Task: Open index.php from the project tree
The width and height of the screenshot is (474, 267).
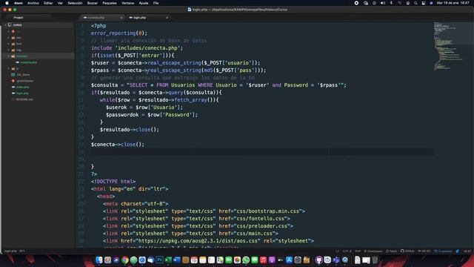Action: point(23,88)
